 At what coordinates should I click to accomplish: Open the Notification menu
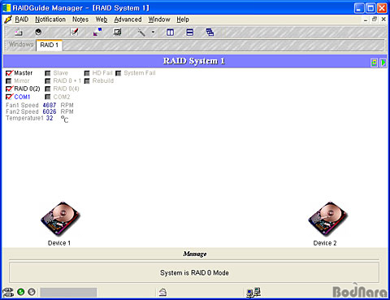click(x=50, y=20)
